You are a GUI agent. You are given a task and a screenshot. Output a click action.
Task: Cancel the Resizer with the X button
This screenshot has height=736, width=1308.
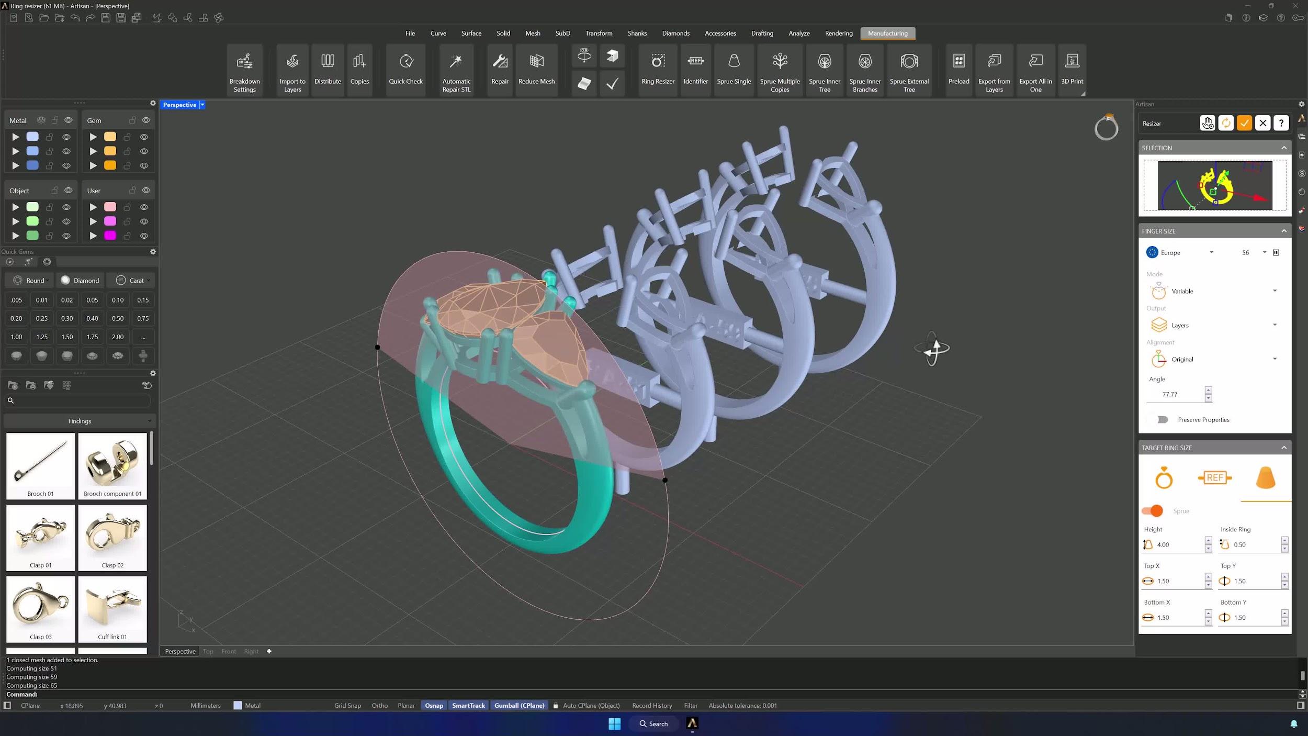[1262, 123]
